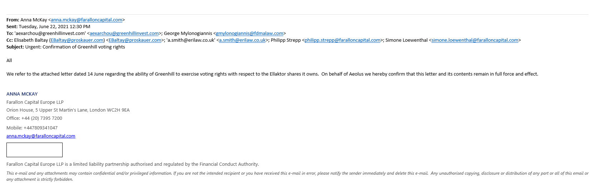This screenshot has width=601, height=195.
Task: Click second EBaltay@proskauer.com link in angle brackets
Action: (135, 40)
